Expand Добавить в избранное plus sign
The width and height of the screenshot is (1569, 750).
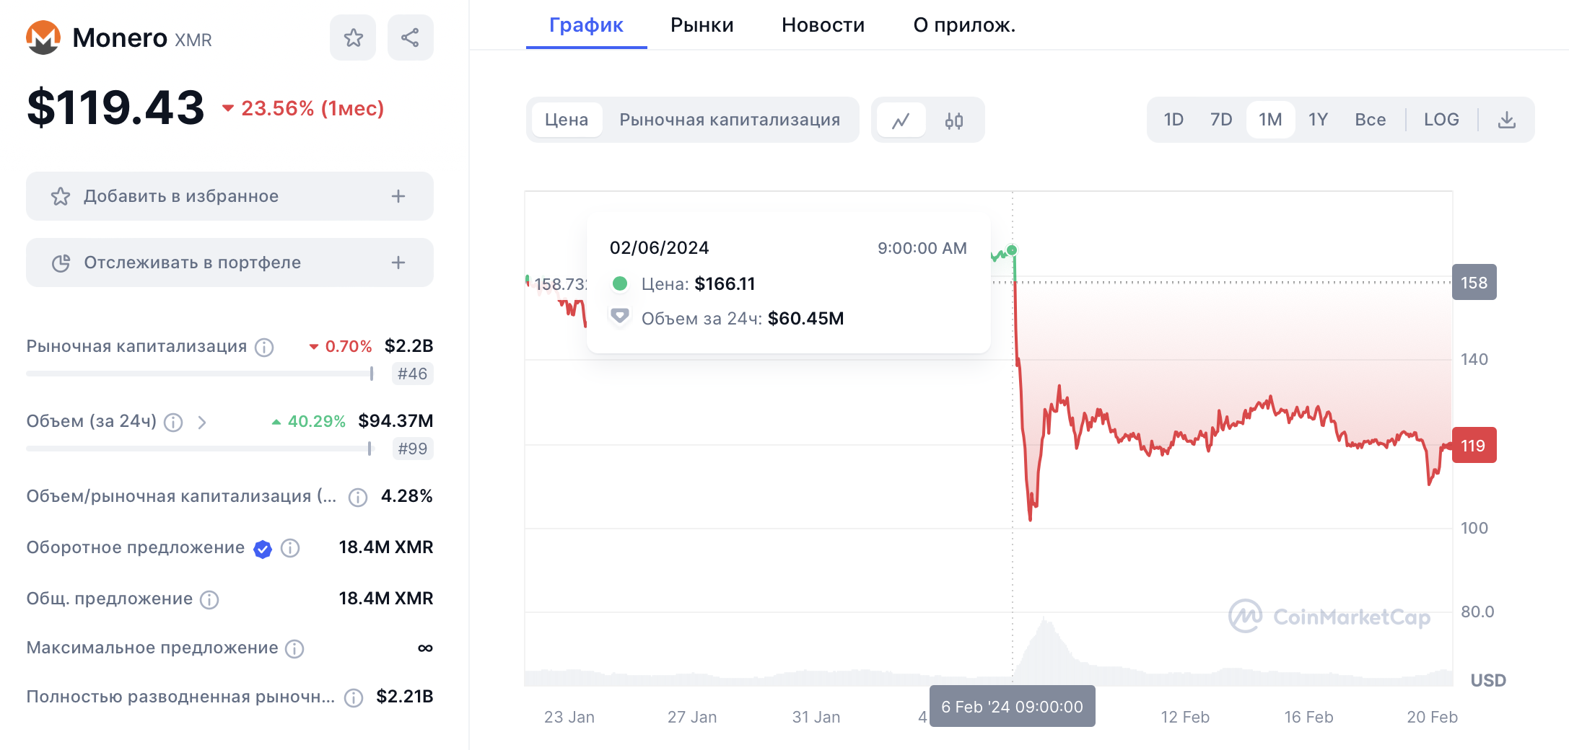pos(398,196)
